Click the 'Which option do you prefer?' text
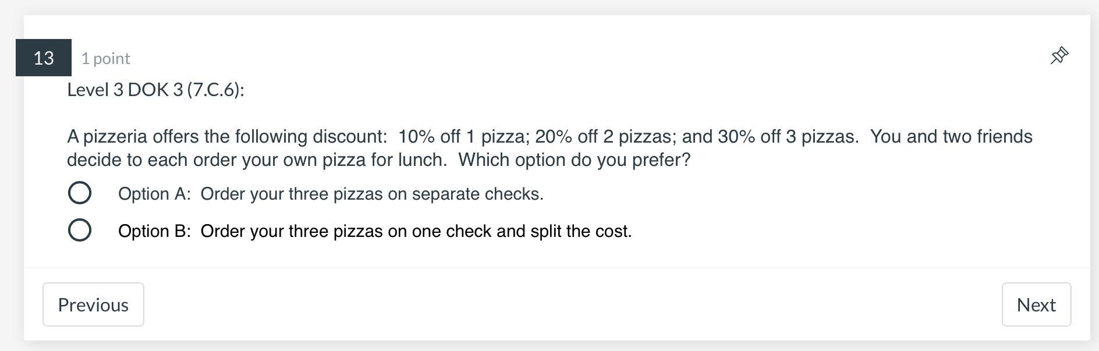The image size is (1099, 351). click(574, 159)
